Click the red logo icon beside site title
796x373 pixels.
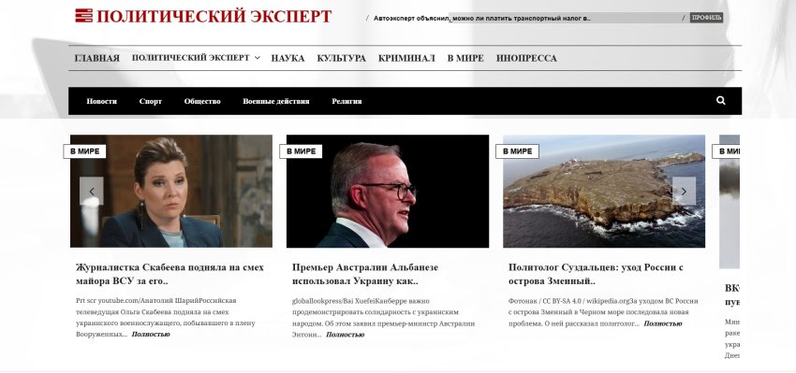point(83,16)
